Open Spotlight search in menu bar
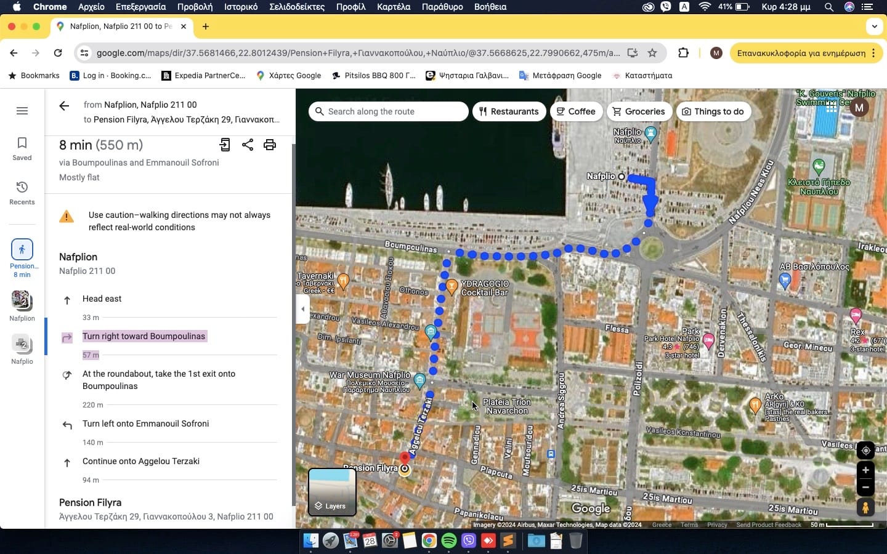This screenshot has width=887, height=554. (829, 7)
